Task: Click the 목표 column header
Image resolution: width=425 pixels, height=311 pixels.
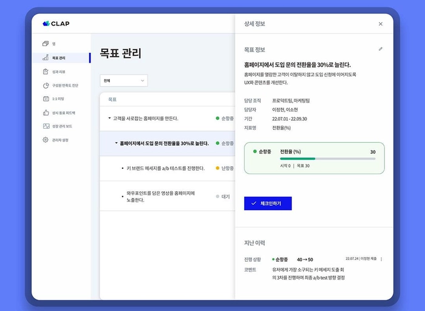Action: click(x=112, y=98)
